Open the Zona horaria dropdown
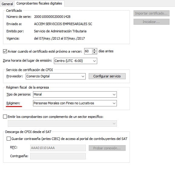Image resolution: width=175 pixels, height=172 pixels. click(75, 61)
